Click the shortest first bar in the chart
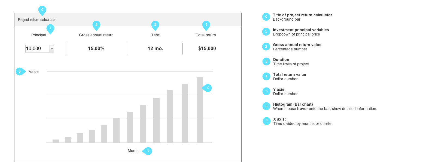This screenshot has height=162, width=423. coord(56,141)
